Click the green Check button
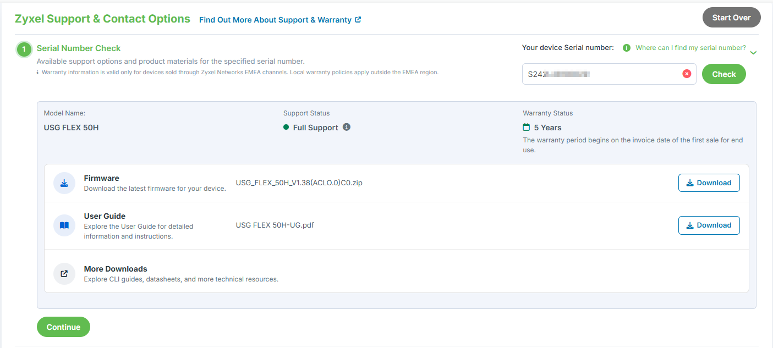Screen dimensions: 773x348 click(723, 74)
